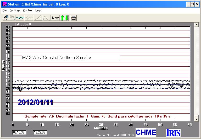Click the CHME station label

click(x=146, y=132)
